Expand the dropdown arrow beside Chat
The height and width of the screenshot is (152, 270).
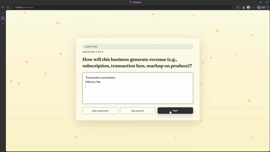coord(268,7)
